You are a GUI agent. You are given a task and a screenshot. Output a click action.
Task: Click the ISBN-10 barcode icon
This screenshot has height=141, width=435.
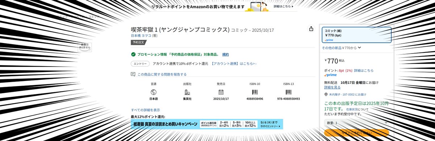254,92
